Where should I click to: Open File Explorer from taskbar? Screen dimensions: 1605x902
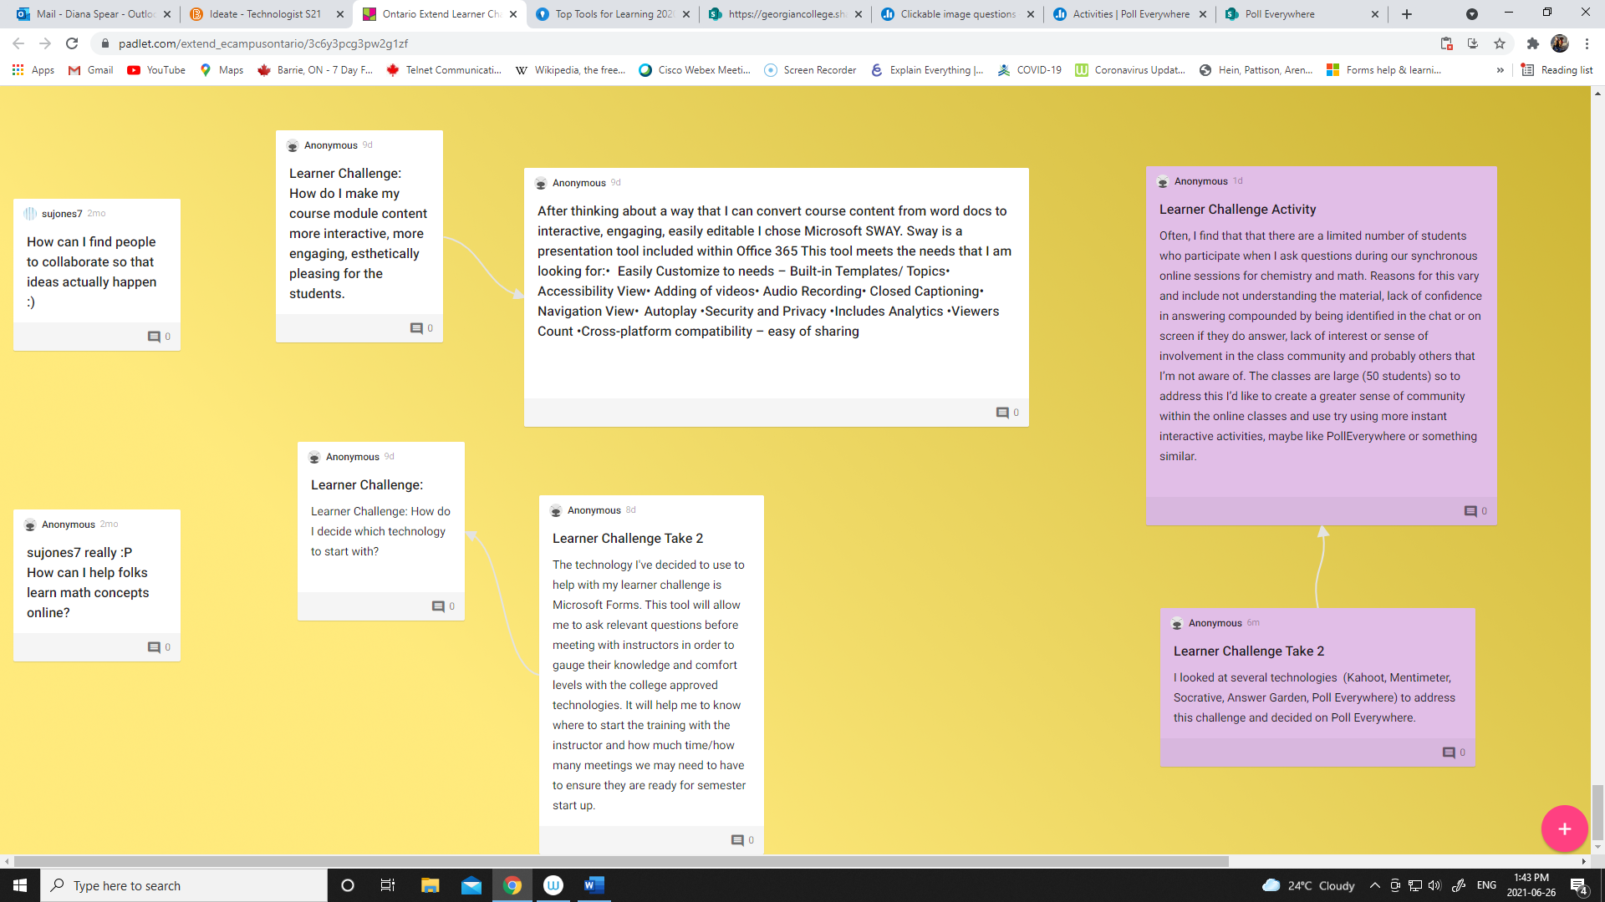(430, 885)
